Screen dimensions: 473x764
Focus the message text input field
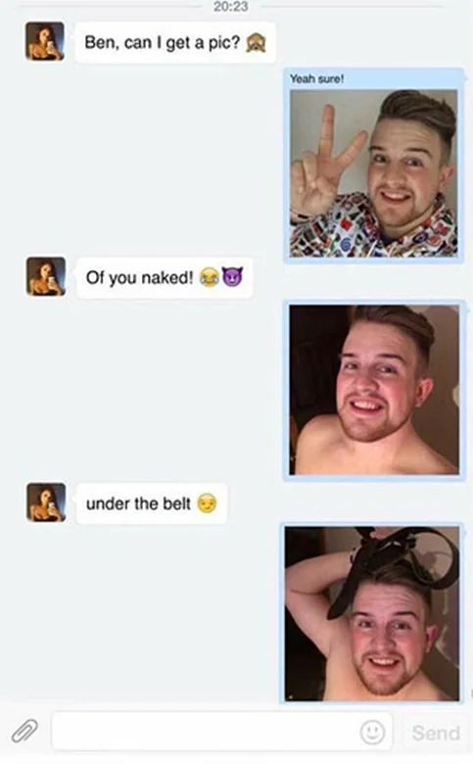221,732
